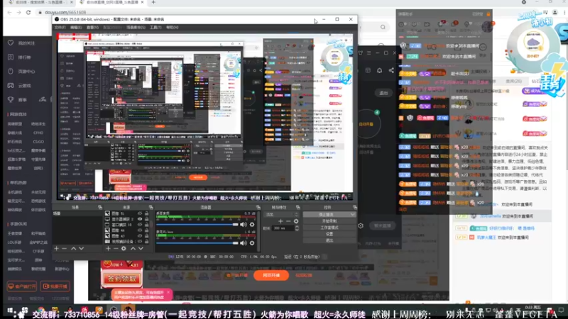Image resolution: width=568 pixels, height=319 pixels.
Task: Open 桌面音频 gear settings in OBS mixer
Action: click(x=252, y=225)
